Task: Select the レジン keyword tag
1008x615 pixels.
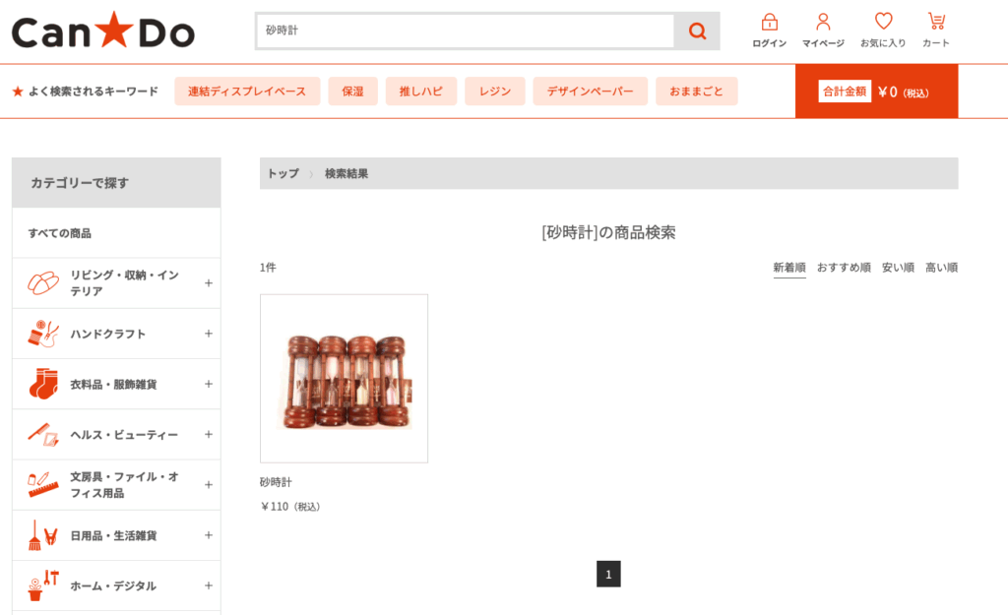Action: coord(495,92)
